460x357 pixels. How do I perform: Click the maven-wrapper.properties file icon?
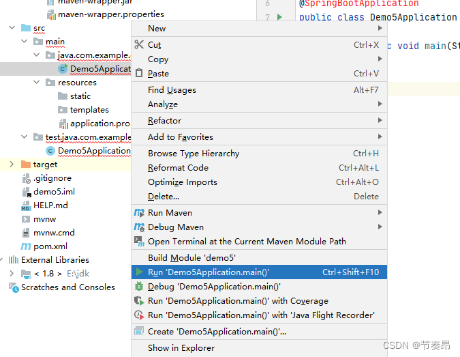[x=51, y=14]
